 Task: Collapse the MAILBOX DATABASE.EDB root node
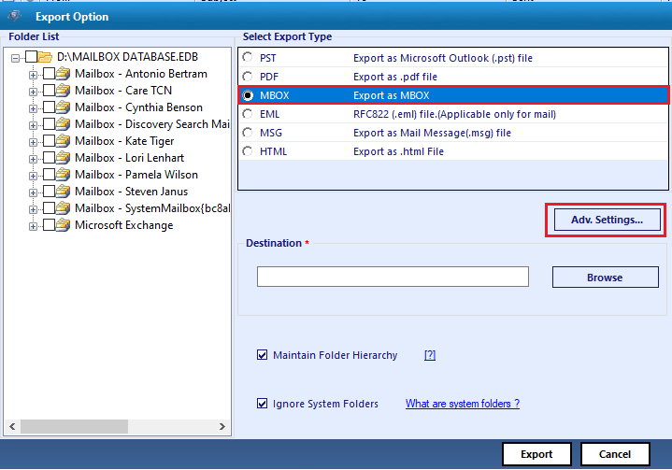16,58
